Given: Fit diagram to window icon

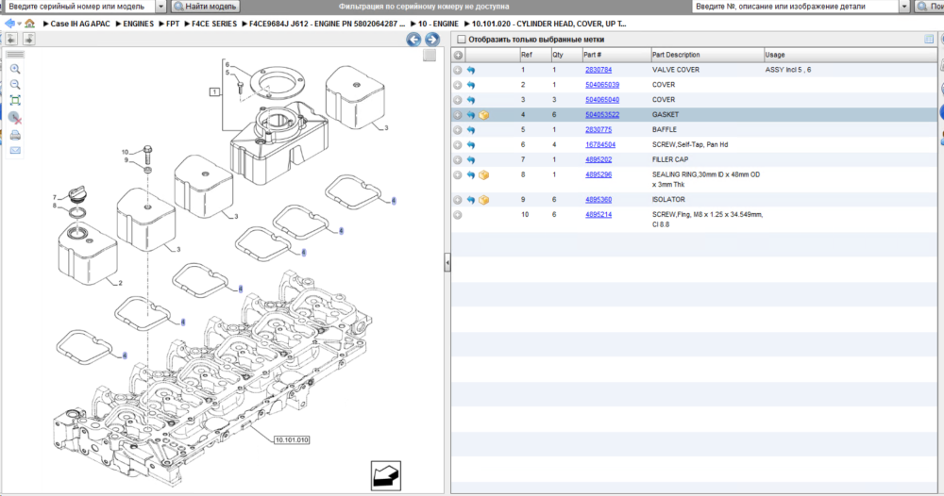Looking at the screenshot, I should coord(15,100).
